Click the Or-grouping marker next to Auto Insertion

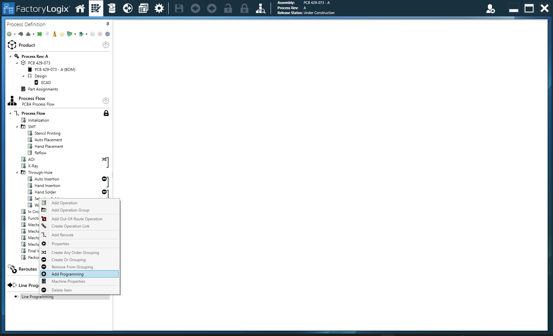(x=104, y=179)
